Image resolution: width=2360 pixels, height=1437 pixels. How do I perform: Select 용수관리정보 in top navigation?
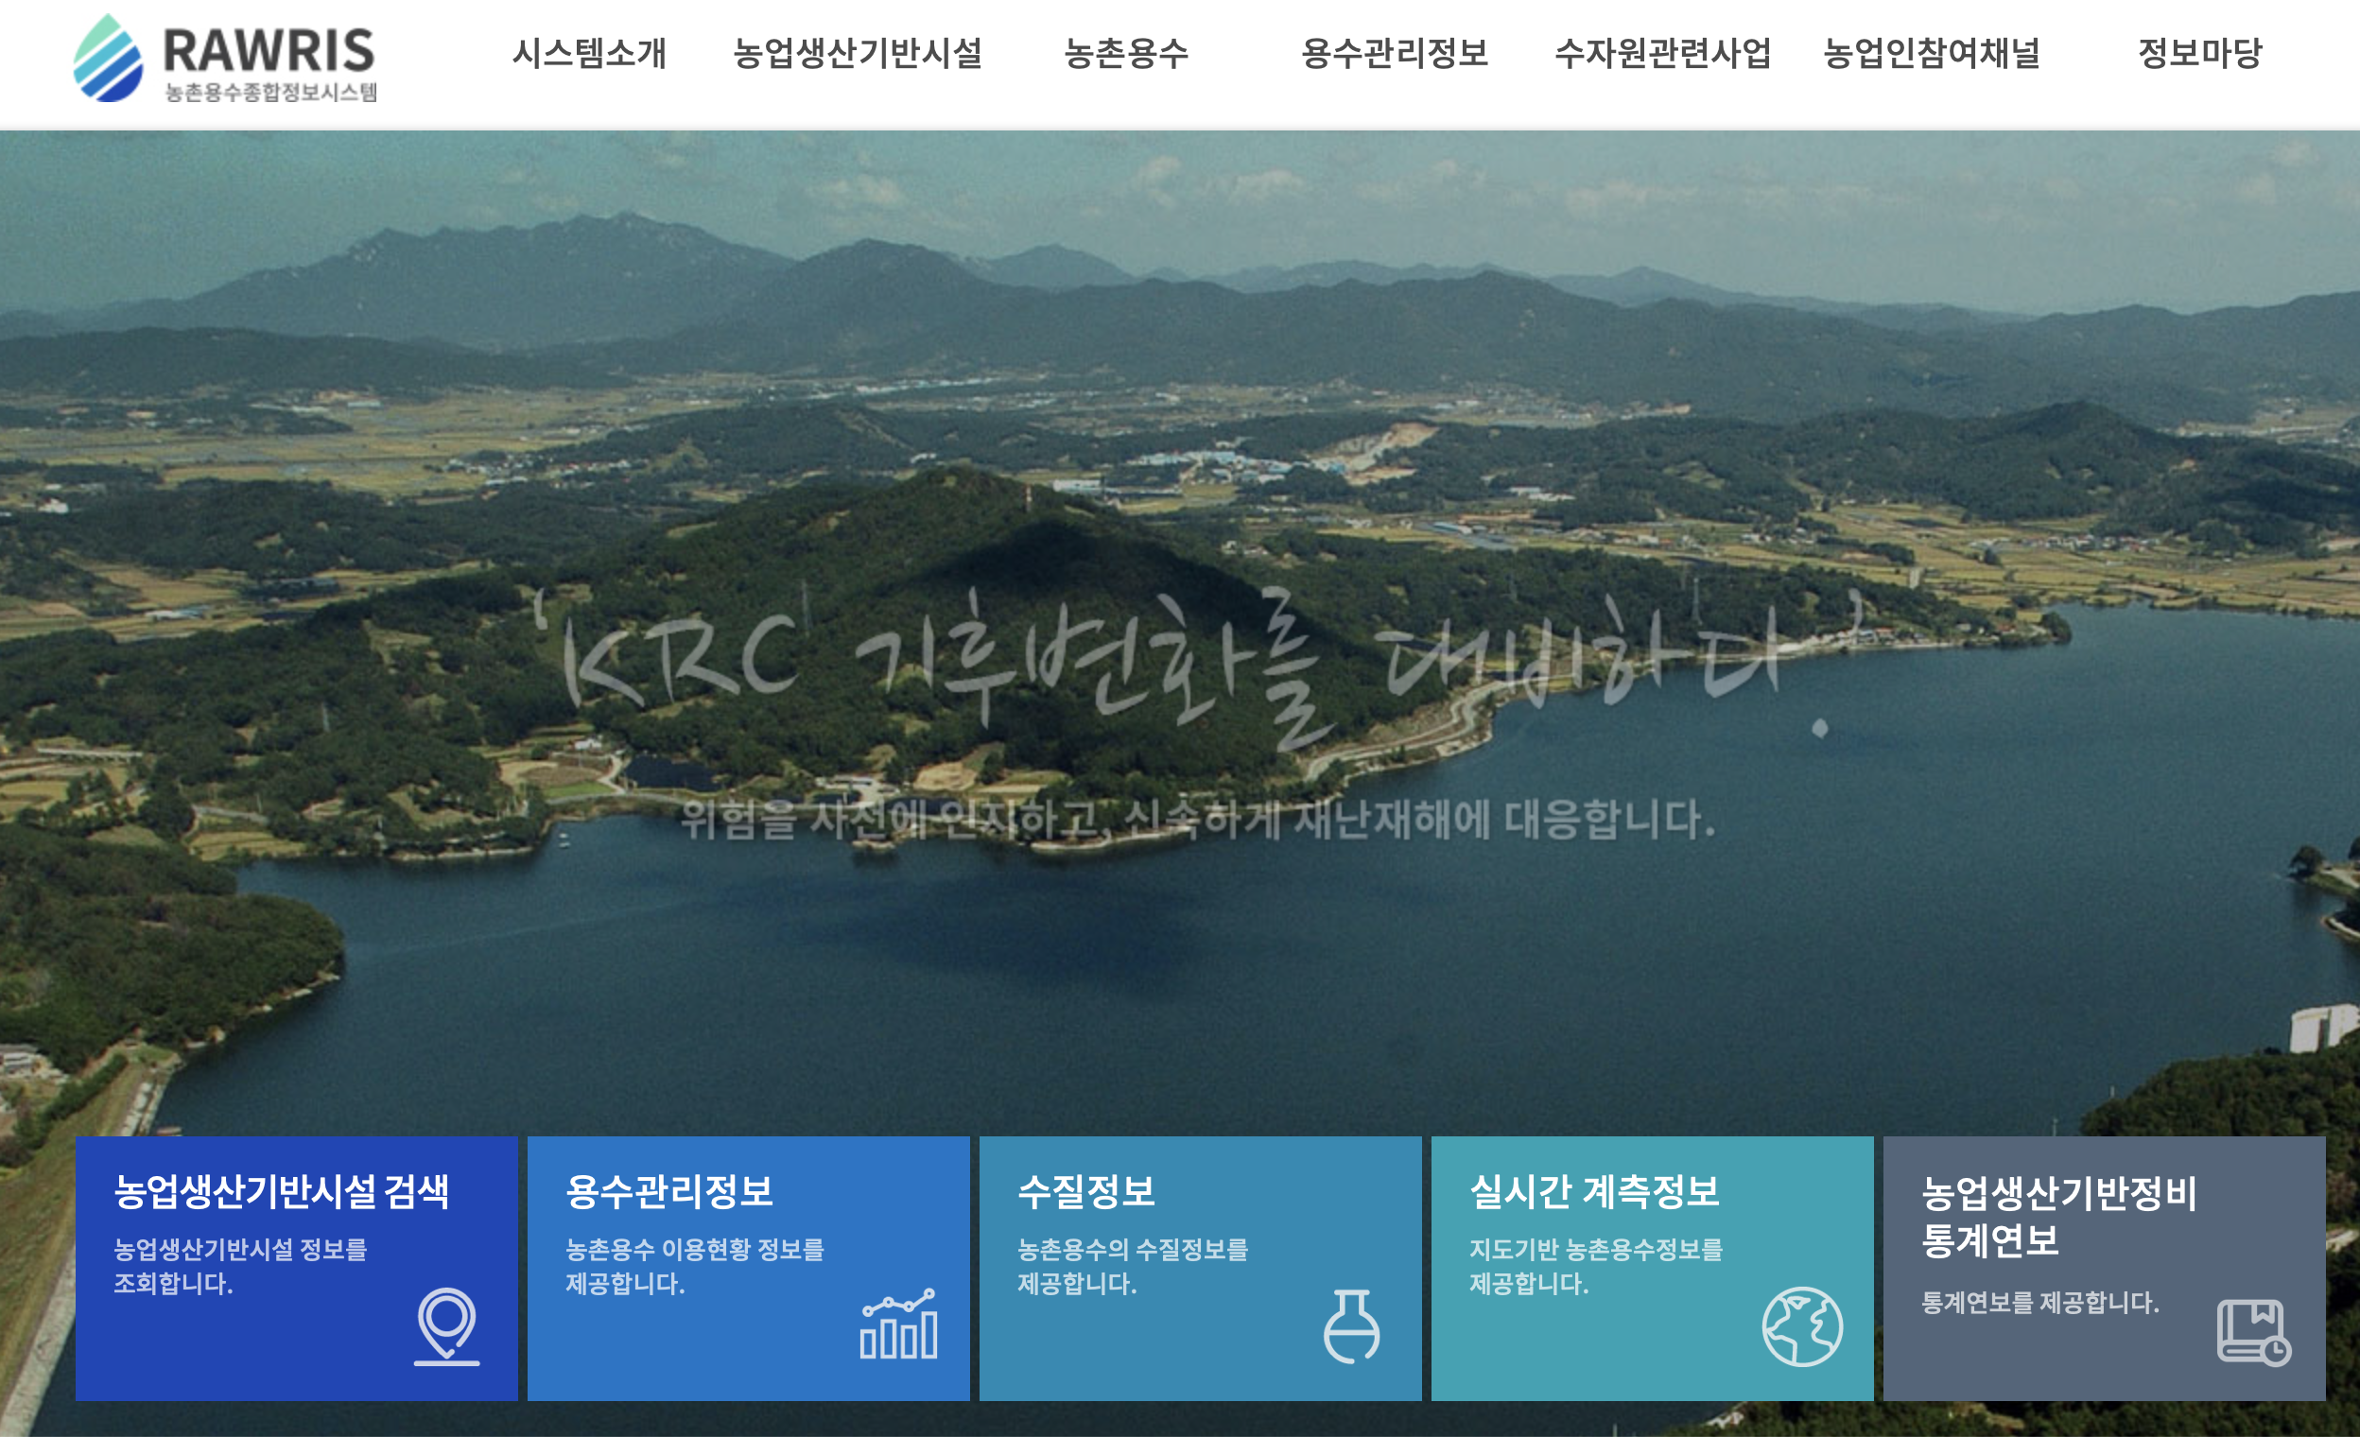pos(1395,54)
